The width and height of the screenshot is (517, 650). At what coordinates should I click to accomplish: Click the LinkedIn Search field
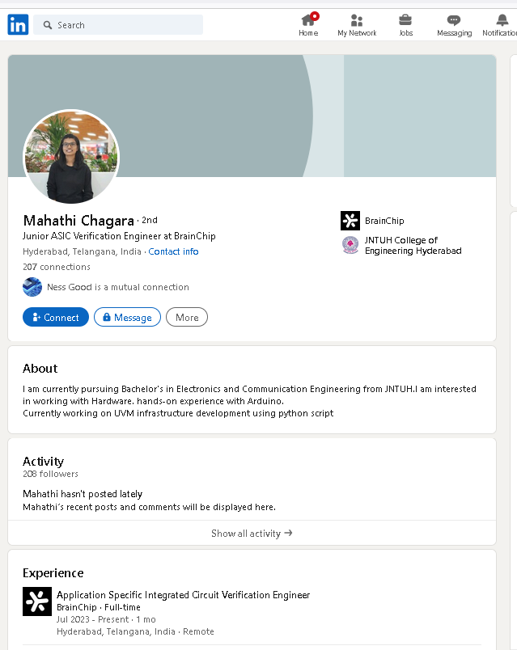[118, 25]
